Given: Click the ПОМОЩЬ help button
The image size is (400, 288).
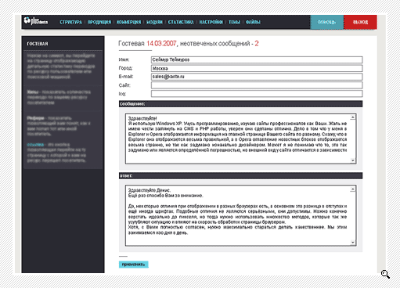Looking at the screenshot, I should (326, 22).
